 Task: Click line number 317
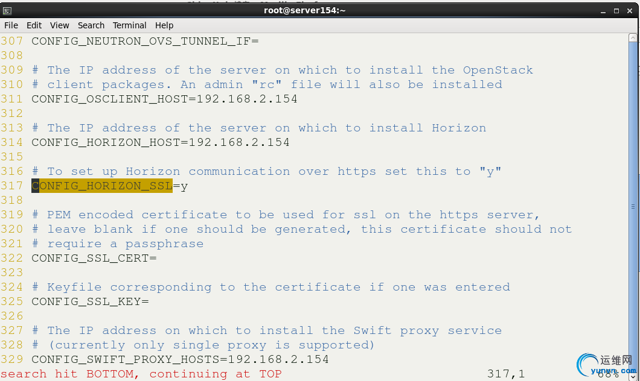(x=12, y=186)
